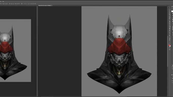Distribute top edges in the options bar

[x=10, y=4]
